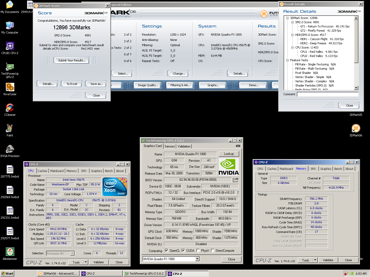Switch to Validation tab in GPU-Z
370x277 pixels.
pos(184,146)
